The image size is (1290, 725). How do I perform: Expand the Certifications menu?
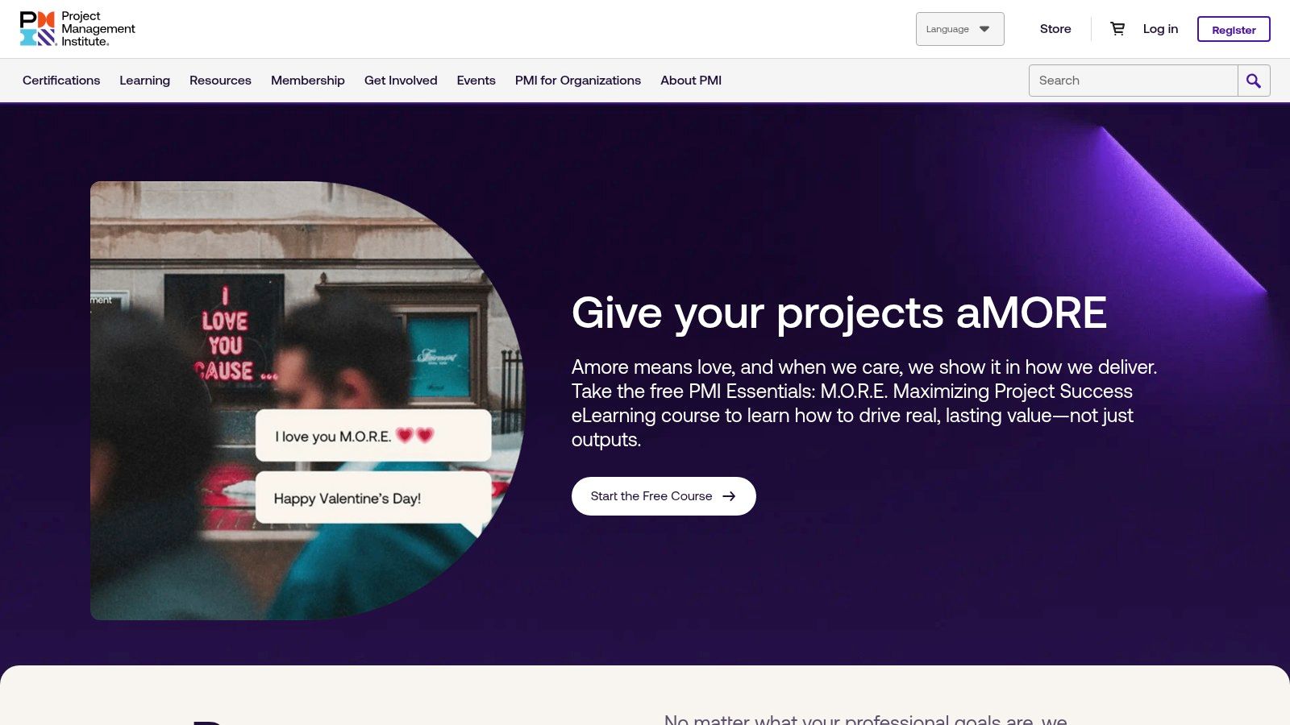pyautogui.click(x=61, y=80)
